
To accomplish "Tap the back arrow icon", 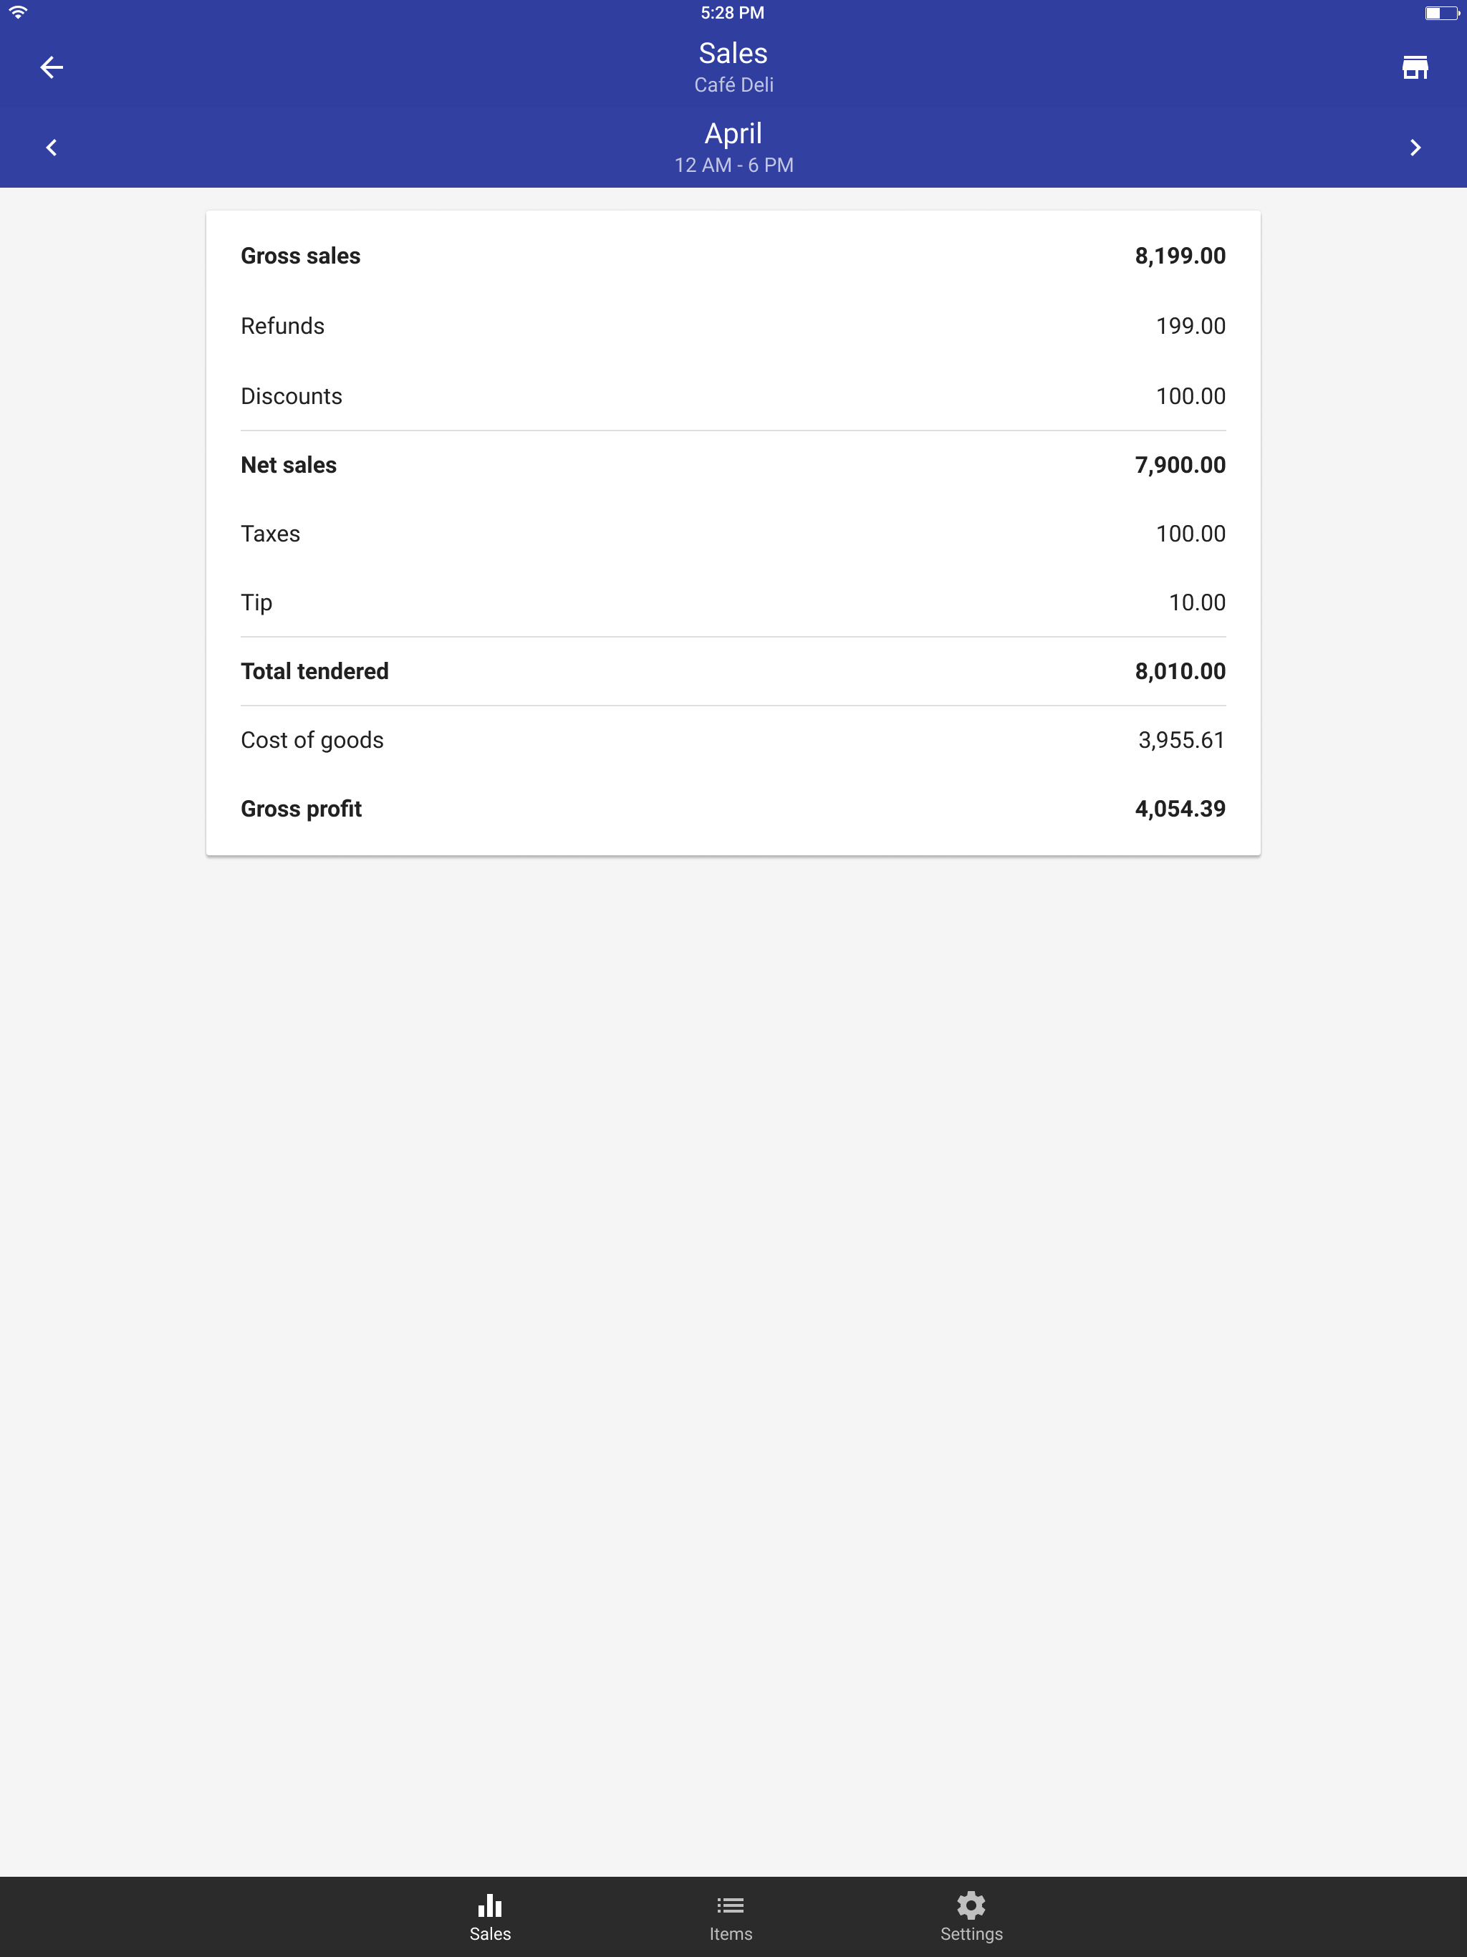I will [52, 67].
